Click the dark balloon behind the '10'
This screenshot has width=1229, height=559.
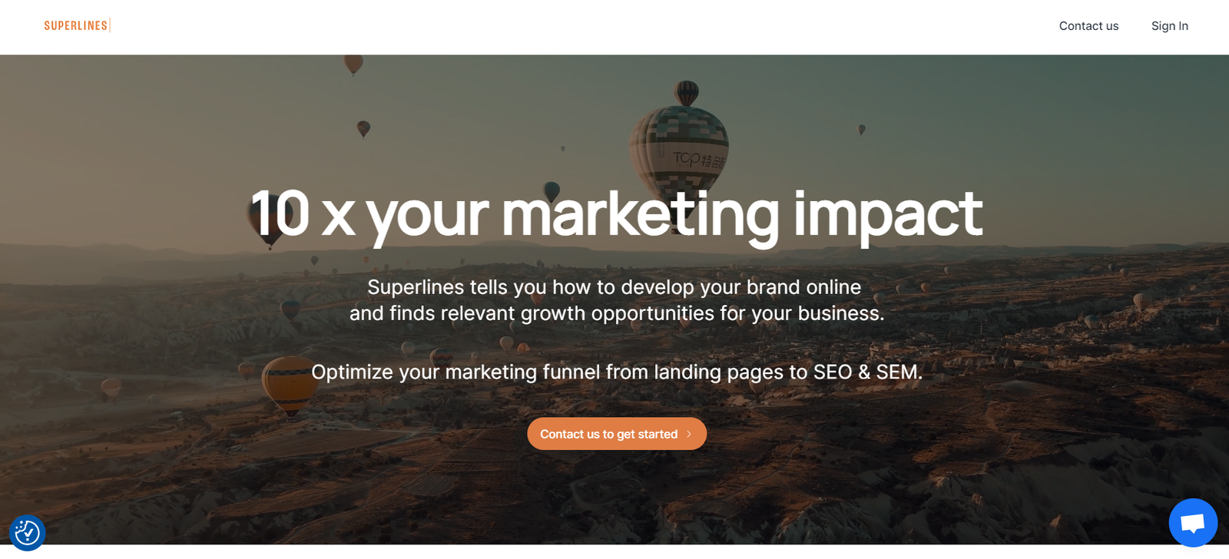click(x=266, y=223)
